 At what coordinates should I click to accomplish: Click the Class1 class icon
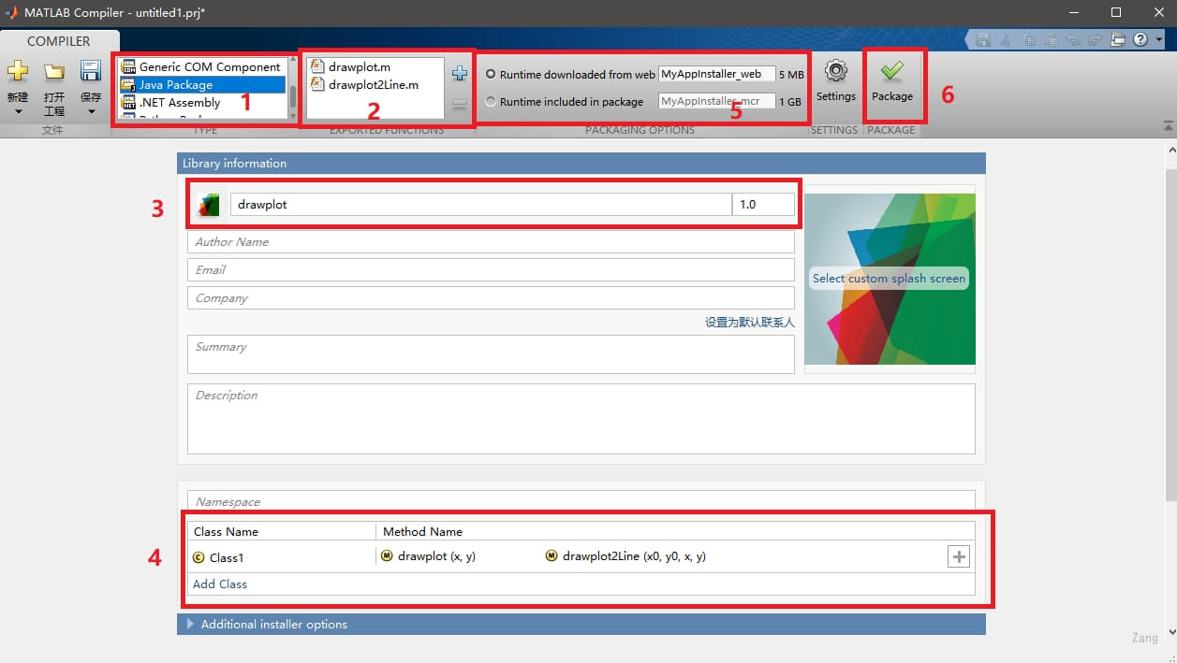tap(199, 557)
